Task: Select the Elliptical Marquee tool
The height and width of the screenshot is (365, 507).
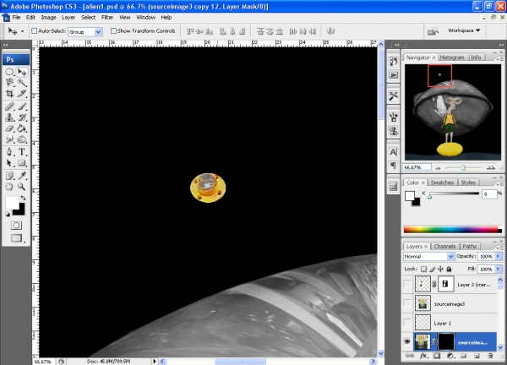Action: (9, 72)
